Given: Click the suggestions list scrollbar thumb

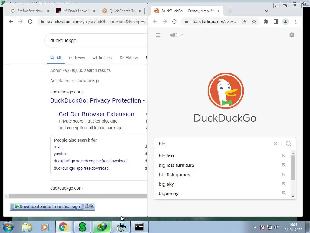Looking at the screenshot, I should (293, 167).
